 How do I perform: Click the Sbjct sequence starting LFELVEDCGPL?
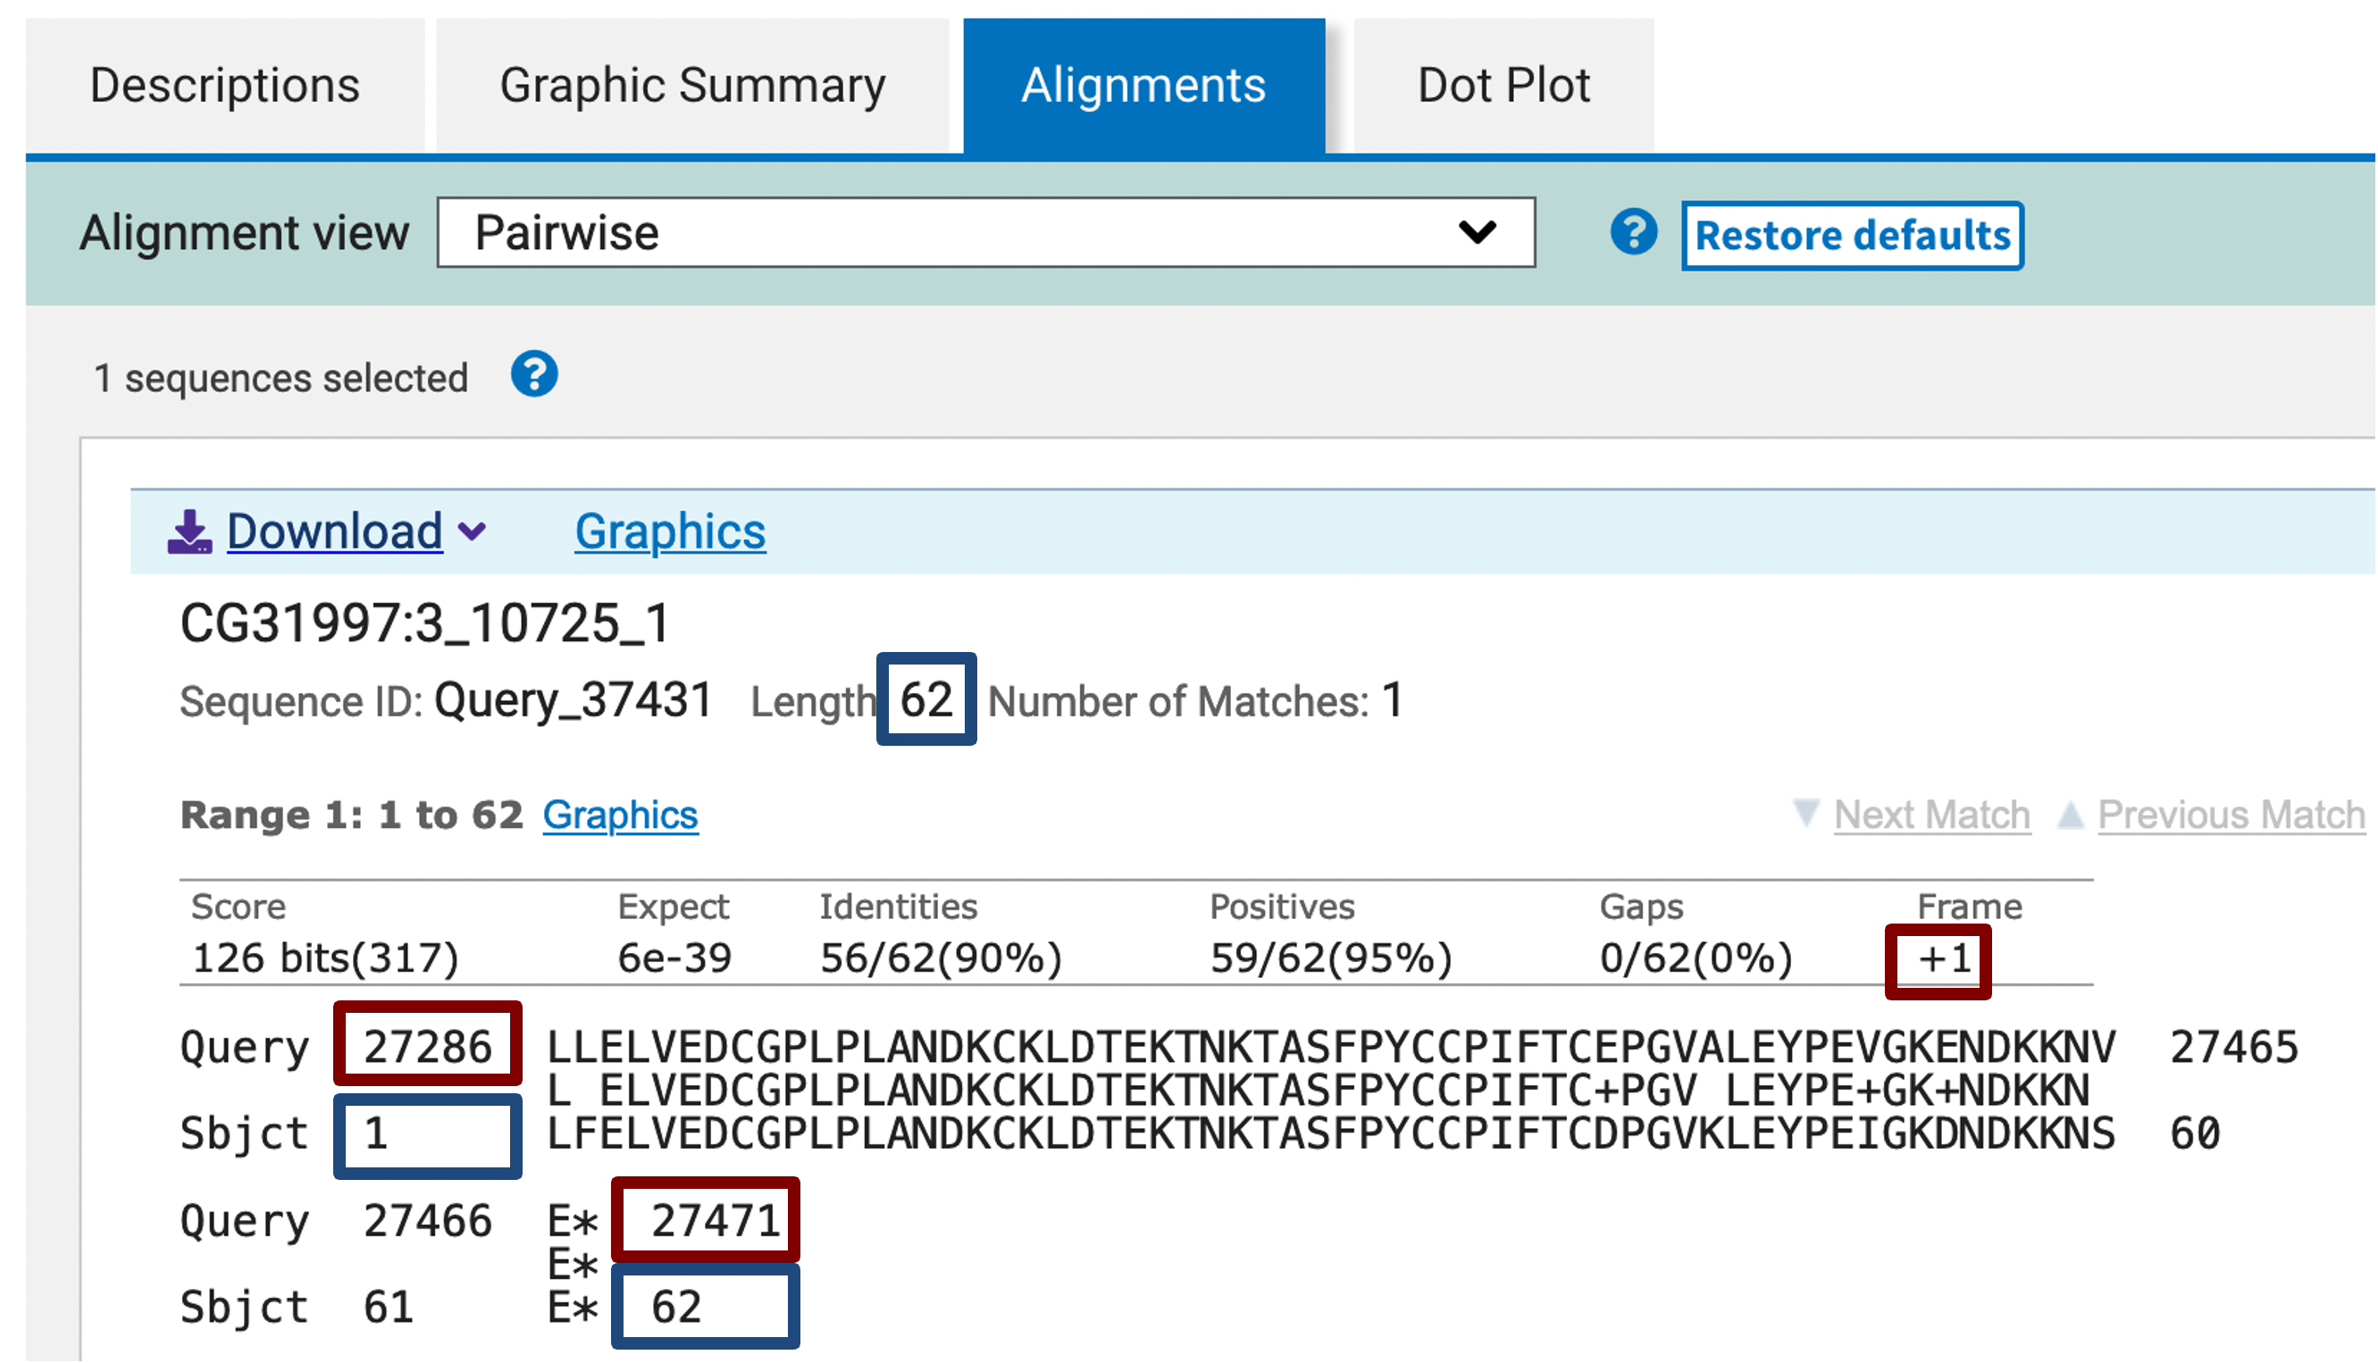pyautogui.click(x=1330, y=1133)
